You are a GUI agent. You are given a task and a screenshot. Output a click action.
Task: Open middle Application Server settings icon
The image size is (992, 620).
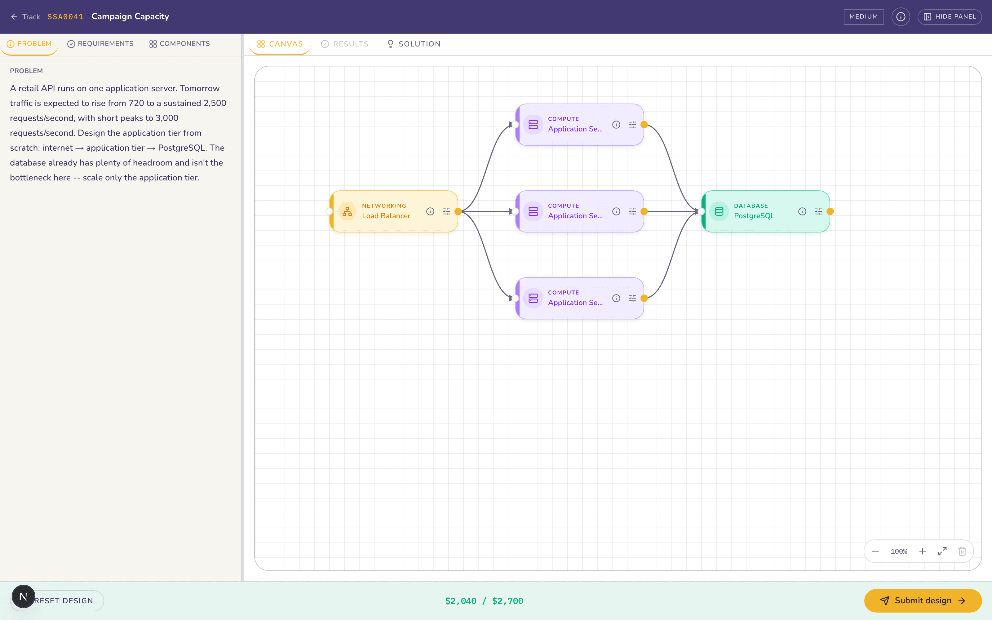pyautogui.click(x=632, y=212)
